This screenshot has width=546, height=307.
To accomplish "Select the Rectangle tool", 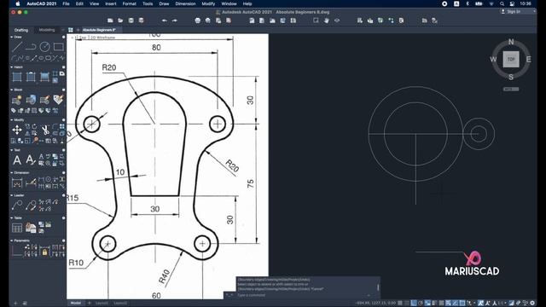I will click(59, 47).
